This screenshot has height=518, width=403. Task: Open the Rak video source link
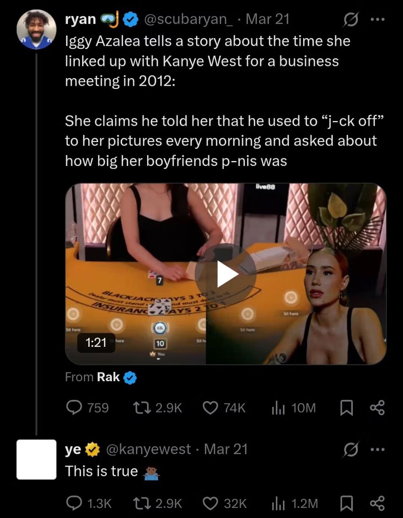[109, 377]
